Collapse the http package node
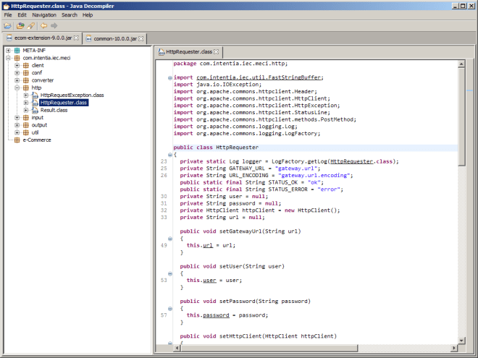The height and width of the screenshot is (358, 478). coord(17,88)
